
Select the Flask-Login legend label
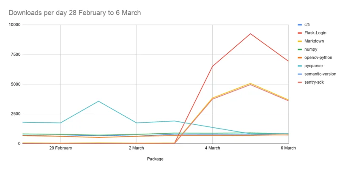[x=315, y=33]
